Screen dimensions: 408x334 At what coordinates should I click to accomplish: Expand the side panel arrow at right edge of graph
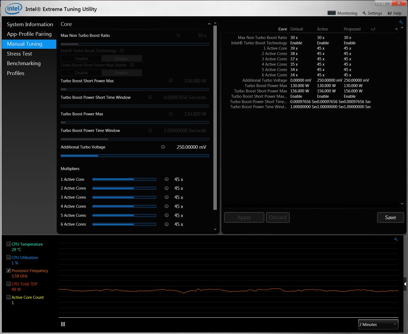click(x=405, y=284)
